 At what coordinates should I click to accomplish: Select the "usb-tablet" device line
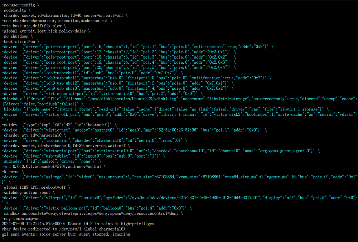pyautogui.click(x=83, y=156)
